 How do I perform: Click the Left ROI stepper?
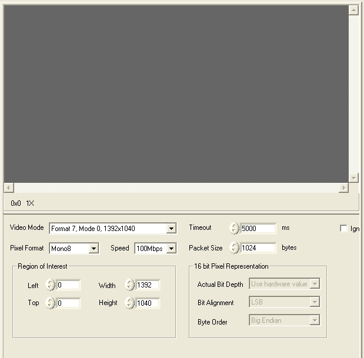pos(50,285)
